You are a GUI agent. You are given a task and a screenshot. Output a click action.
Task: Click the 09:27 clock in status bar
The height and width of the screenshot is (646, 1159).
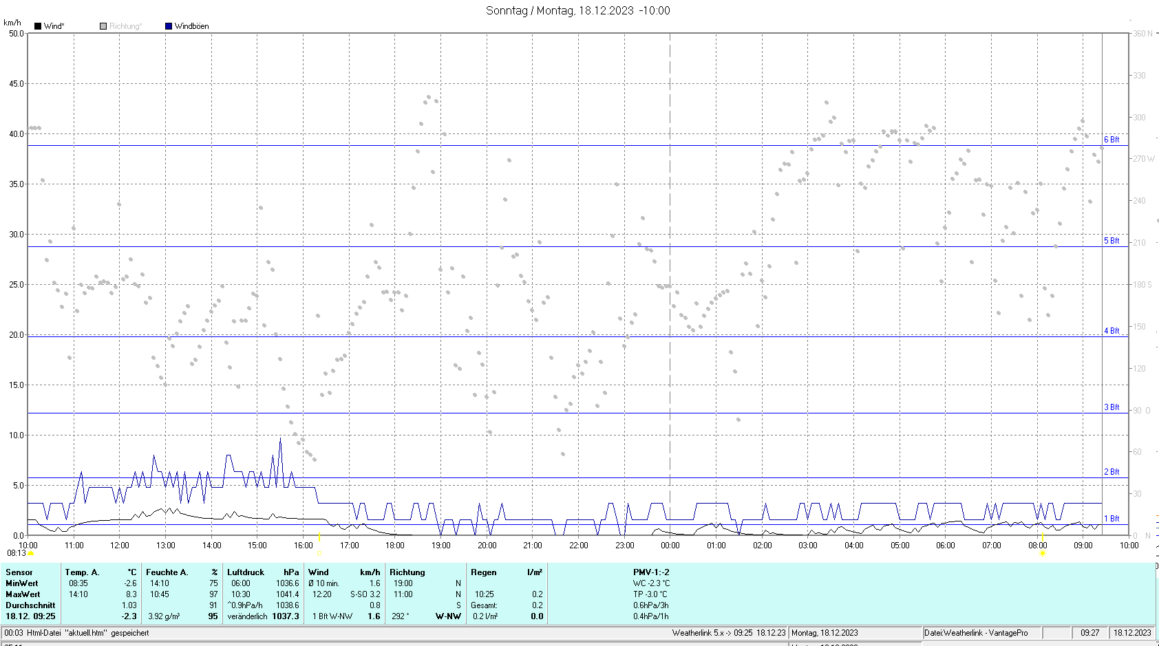click(1089, 633)
